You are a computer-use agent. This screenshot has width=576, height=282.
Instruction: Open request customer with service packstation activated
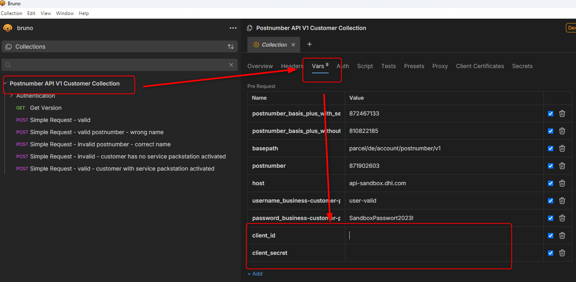coord(115,169)
